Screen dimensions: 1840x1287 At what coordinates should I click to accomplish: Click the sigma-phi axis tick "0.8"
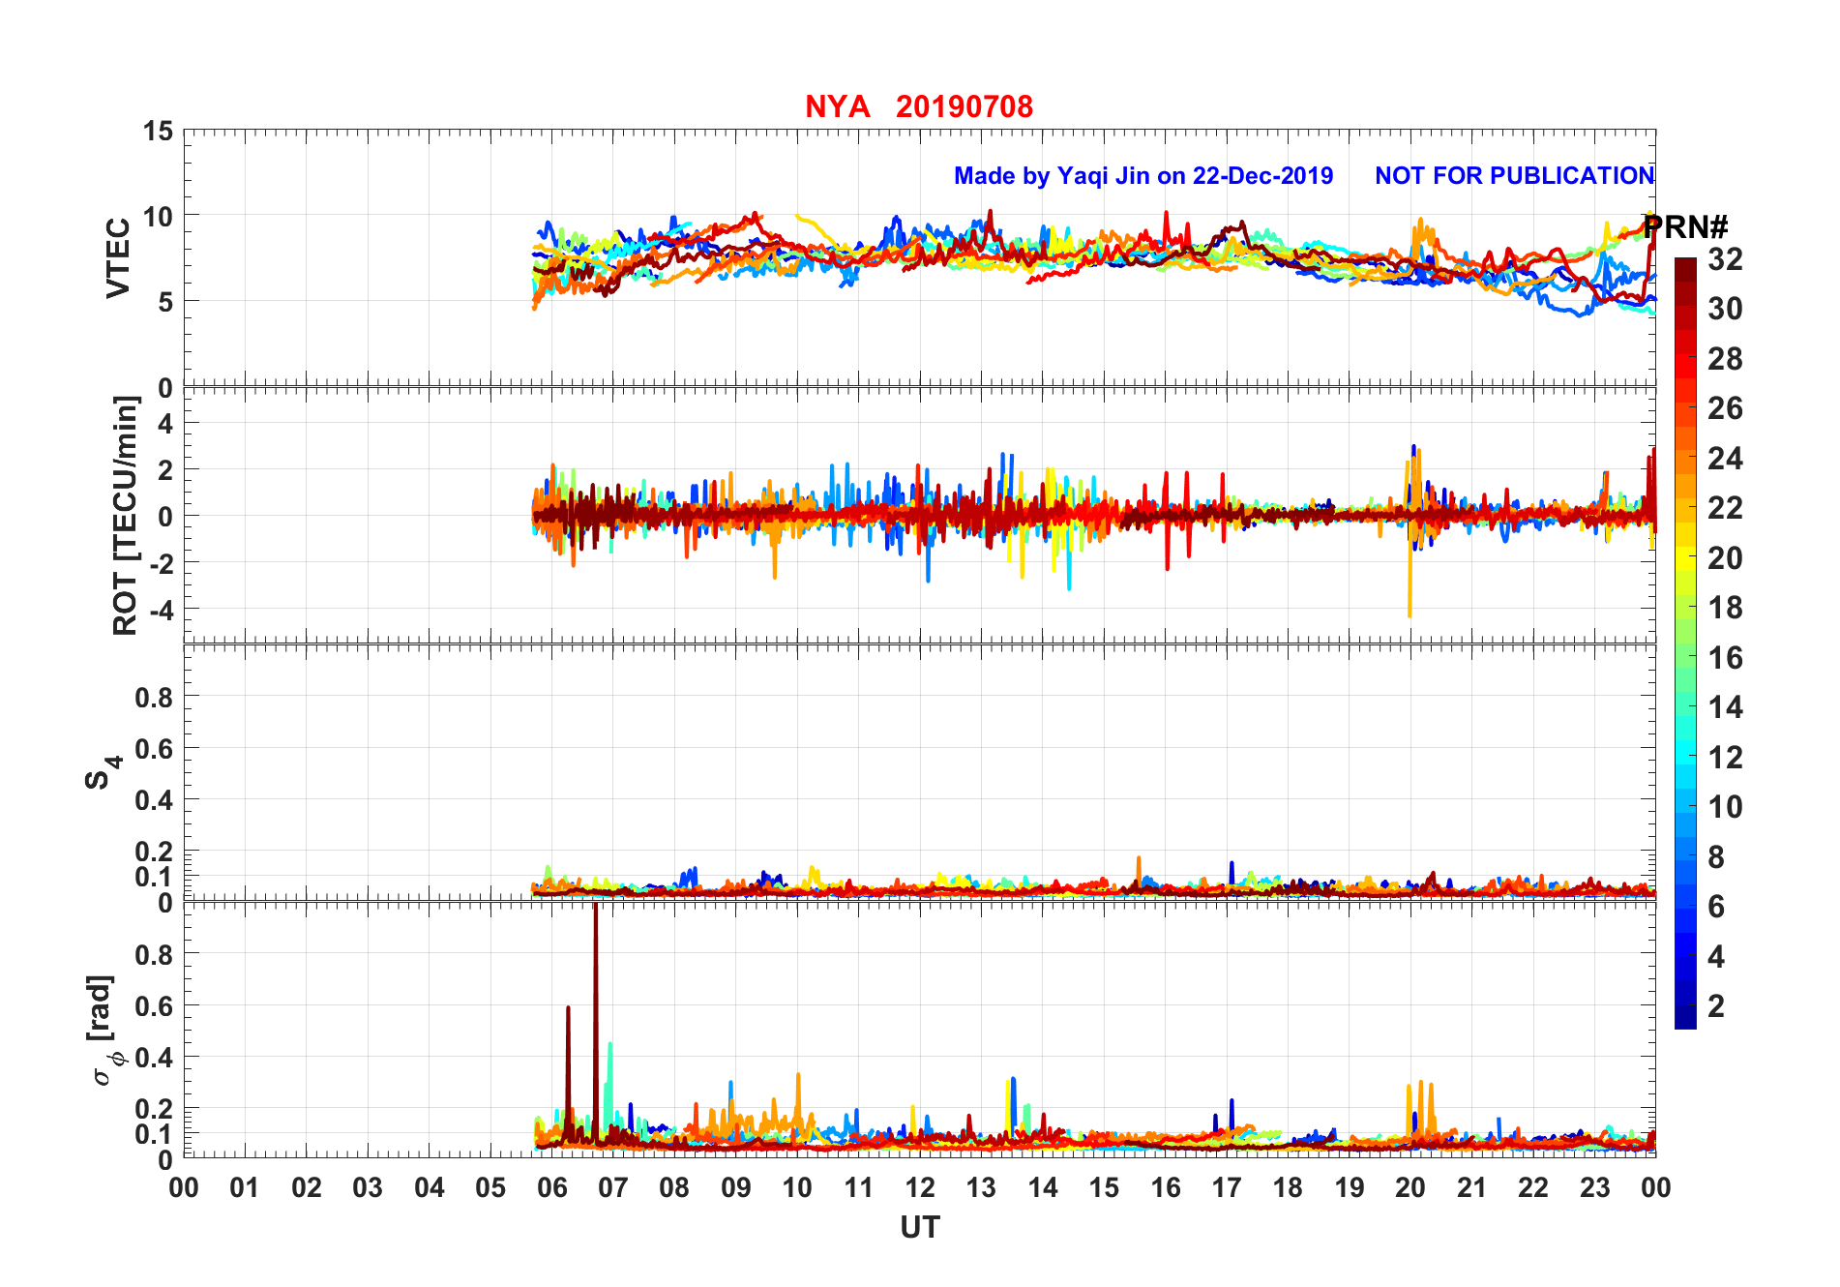click(154, 954)
